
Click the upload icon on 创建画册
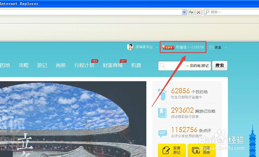(196, 150)
